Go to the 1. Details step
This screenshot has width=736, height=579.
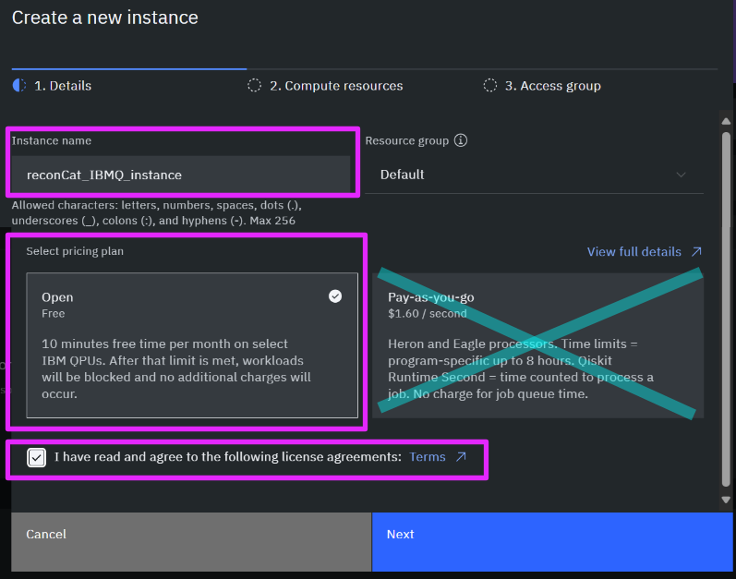coord(63,86)
